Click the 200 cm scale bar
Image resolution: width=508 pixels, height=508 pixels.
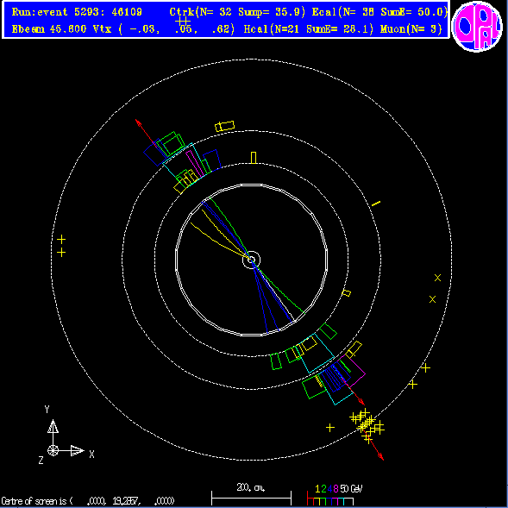(251, 498)
